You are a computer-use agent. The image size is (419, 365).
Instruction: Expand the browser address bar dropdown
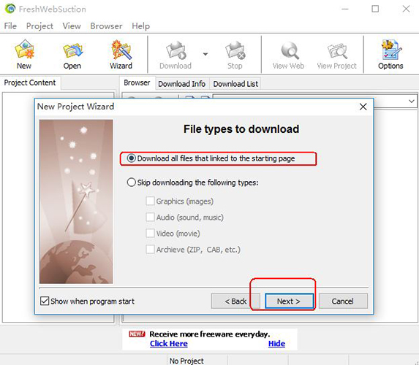coord(411,101)
